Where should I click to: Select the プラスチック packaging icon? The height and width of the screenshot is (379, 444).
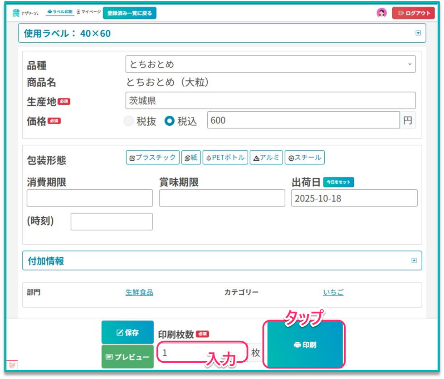tap(152, 158)
